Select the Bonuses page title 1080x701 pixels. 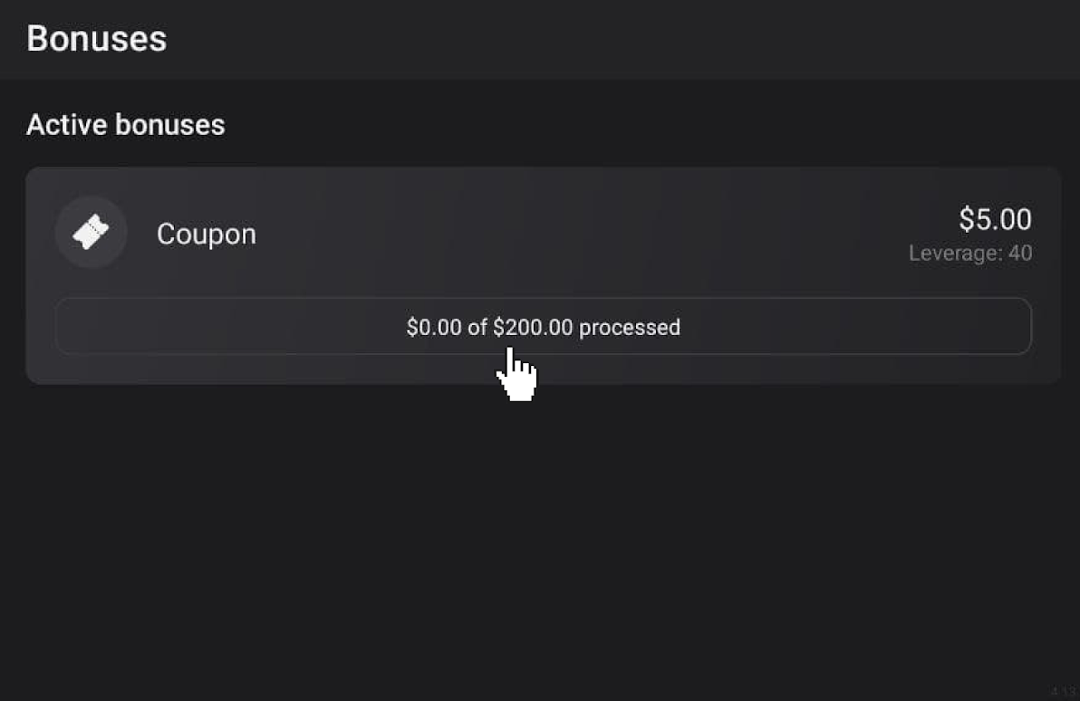pos(96,39)
